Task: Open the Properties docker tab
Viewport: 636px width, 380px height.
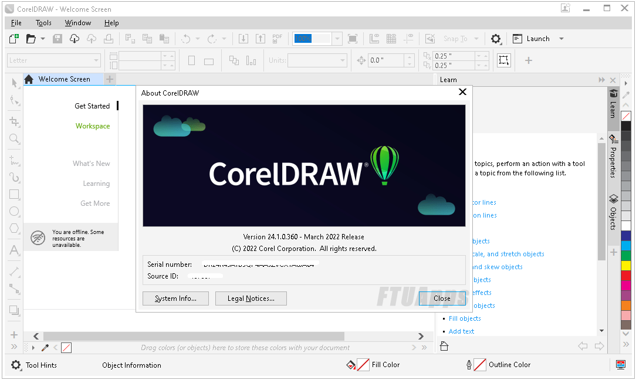Action: click(x=613, y=157)
